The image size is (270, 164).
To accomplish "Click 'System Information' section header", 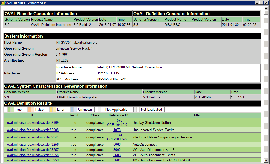I will (132, 36).
